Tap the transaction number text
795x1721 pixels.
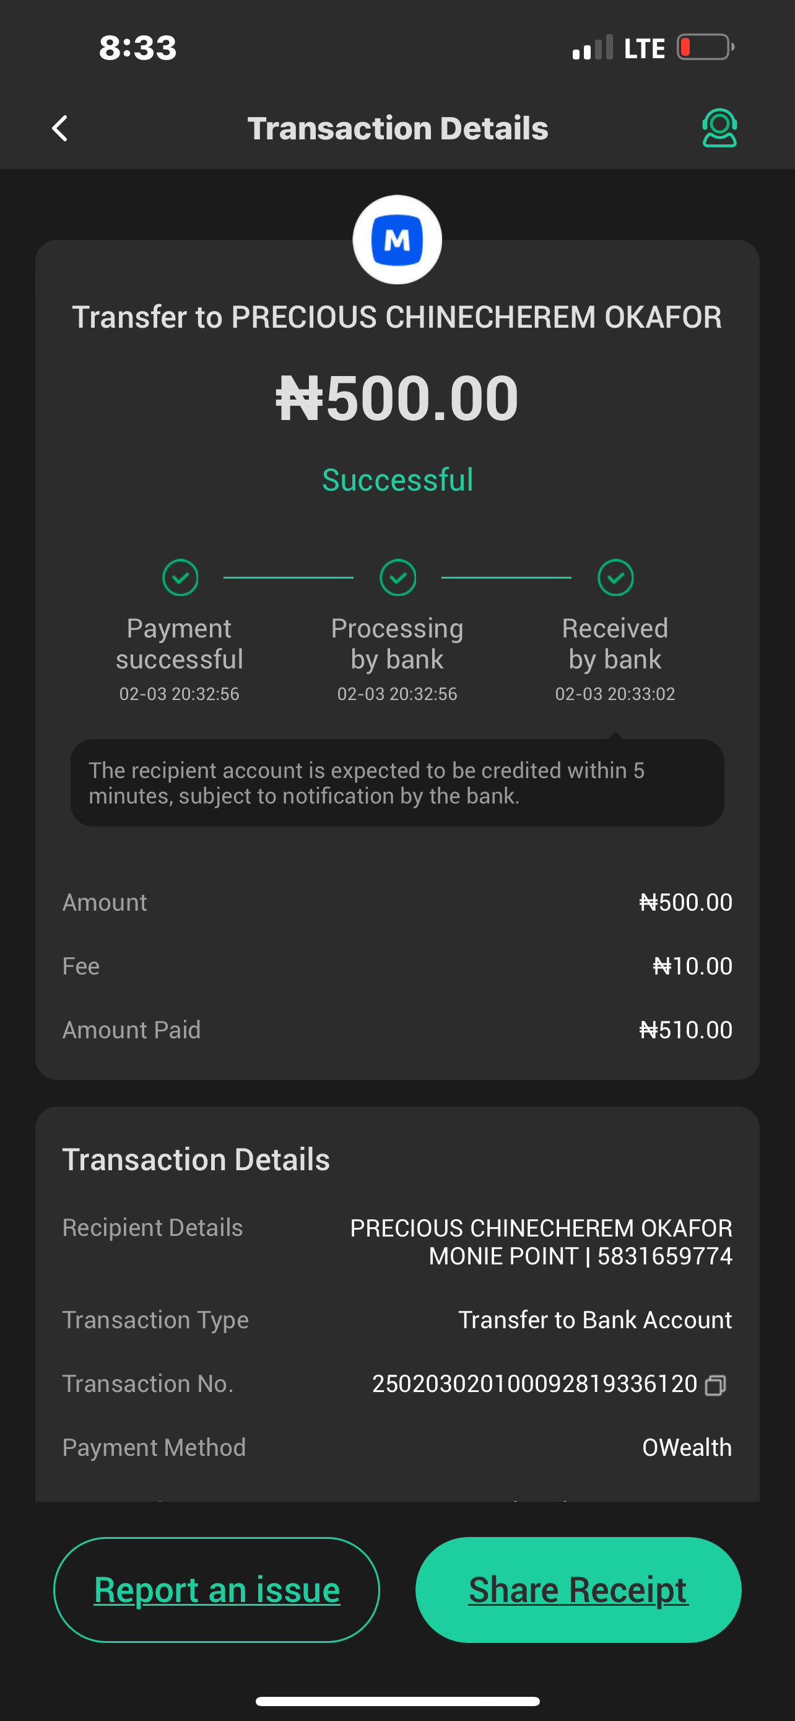coord(534,1383)
